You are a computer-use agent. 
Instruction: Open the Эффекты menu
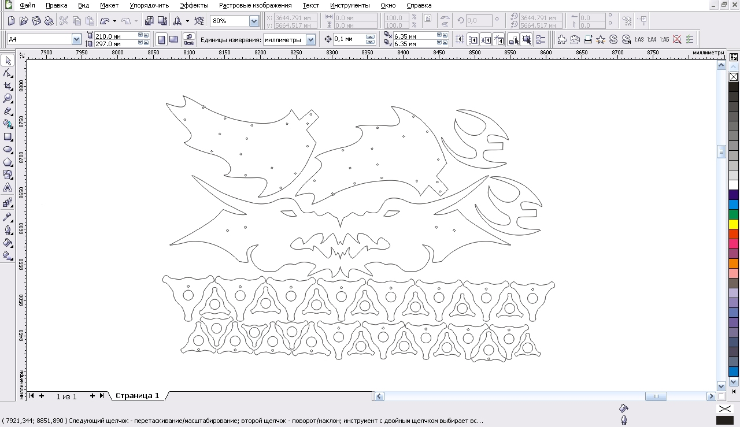[x=194, y=5]
